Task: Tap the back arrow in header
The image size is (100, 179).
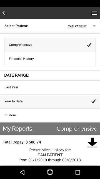Action: [x=4, y=13]
